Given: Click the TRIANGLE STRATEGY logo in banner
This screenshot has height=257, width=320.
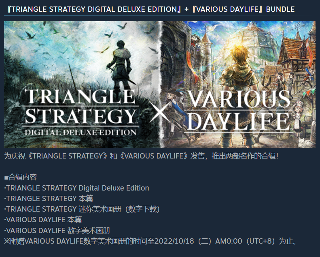Looking at the screenshot, I should (81, 112).
